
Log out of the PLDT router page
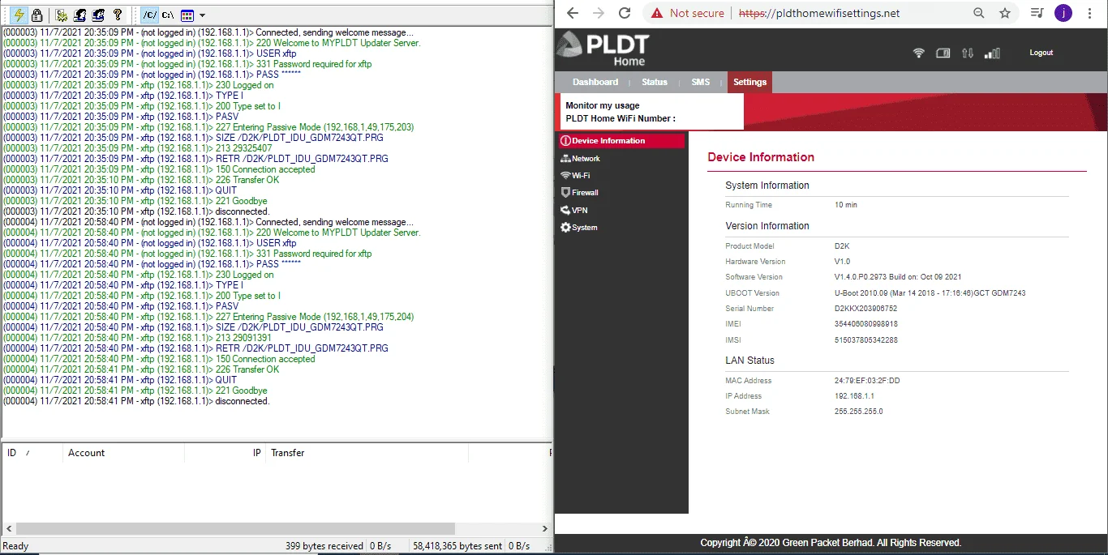[x=1041, y=53]
